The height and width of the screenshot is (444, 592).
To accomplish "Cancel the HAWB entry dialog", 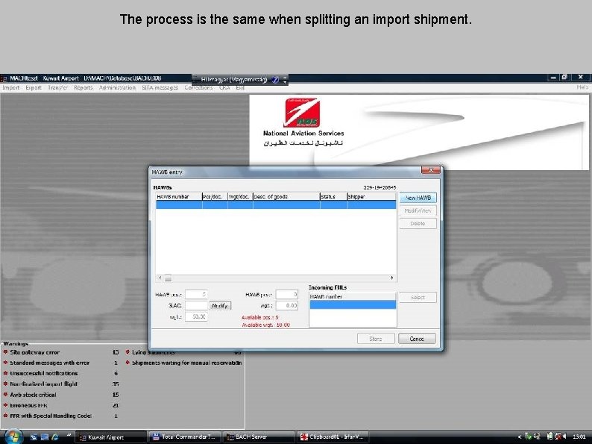I will click(417, 339).
